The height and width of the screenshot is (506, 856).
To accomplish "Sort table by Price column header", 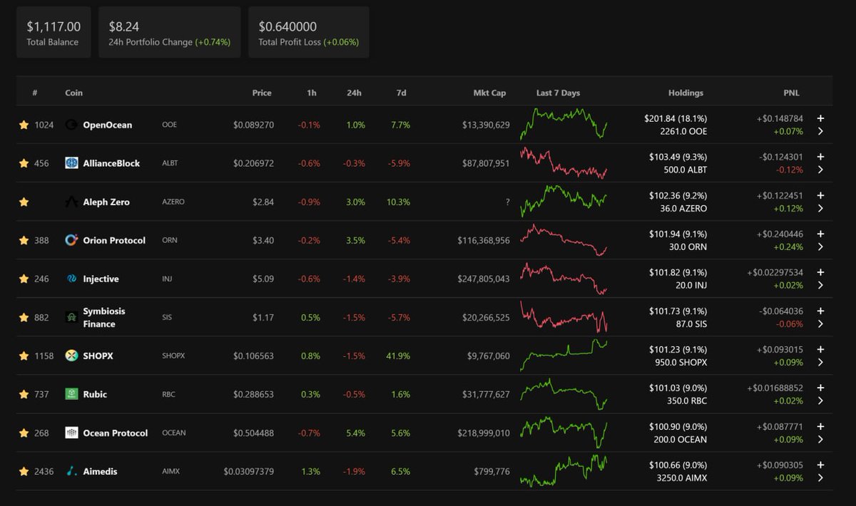I will point(262,93).
